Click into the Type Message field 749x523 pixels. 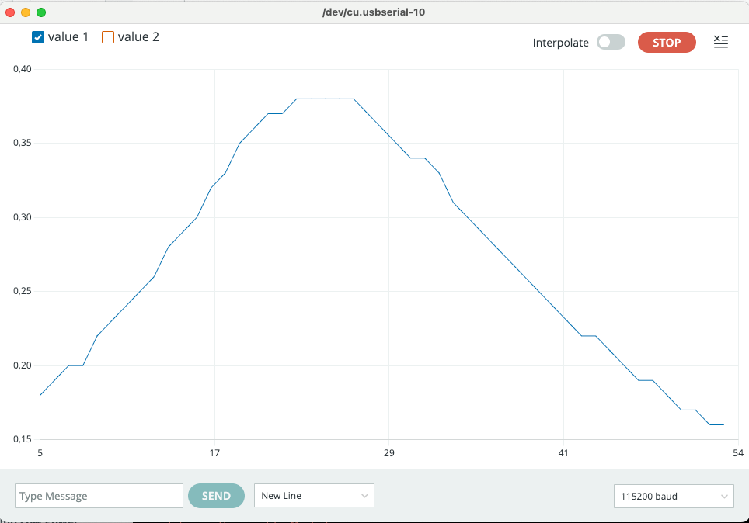point(99,496)
